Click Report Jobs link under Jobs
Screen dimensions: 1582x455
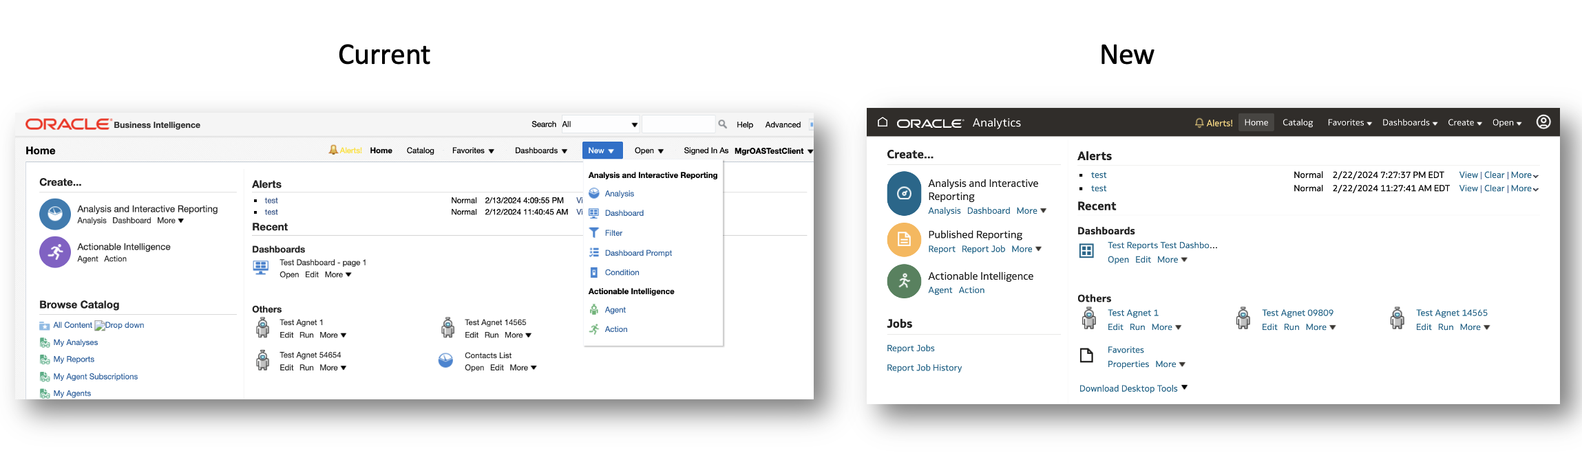point(910,348)
